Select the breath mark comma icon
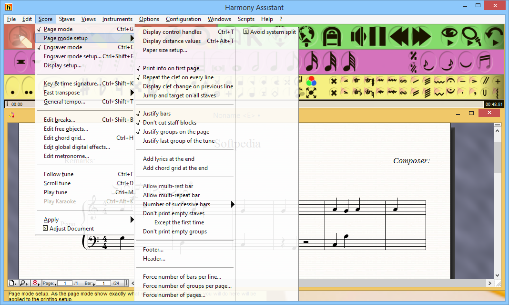 click(x=474, y=93)
